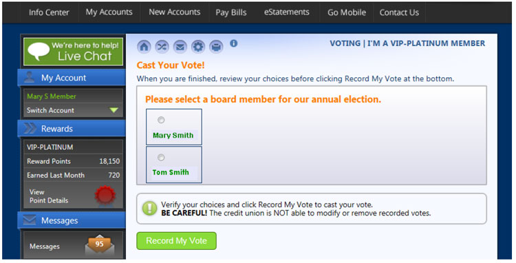Go to the Contact Us menu
This screenshot has width=516, height=263.
click(399, 12)
